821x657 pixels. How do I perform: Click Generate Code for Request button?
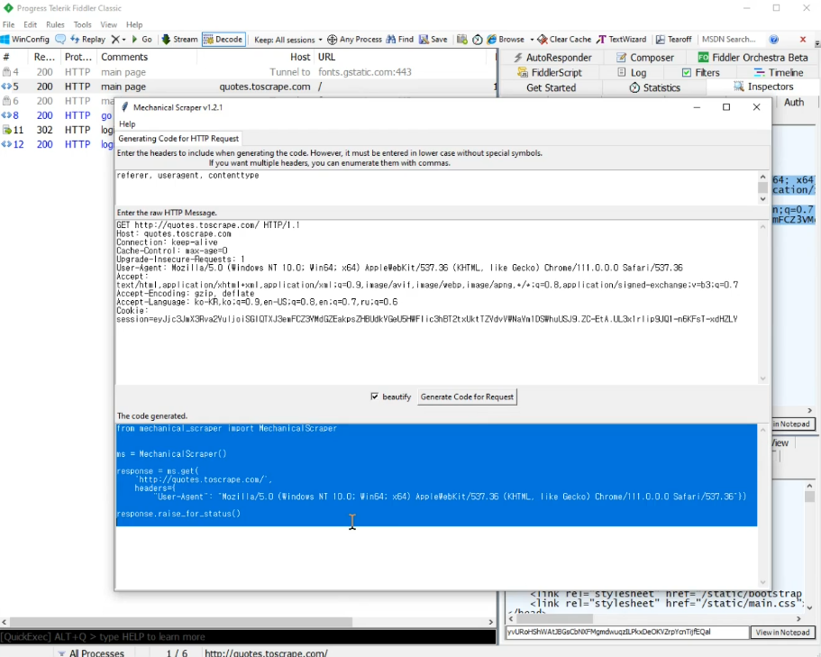(x=467, y=397)
